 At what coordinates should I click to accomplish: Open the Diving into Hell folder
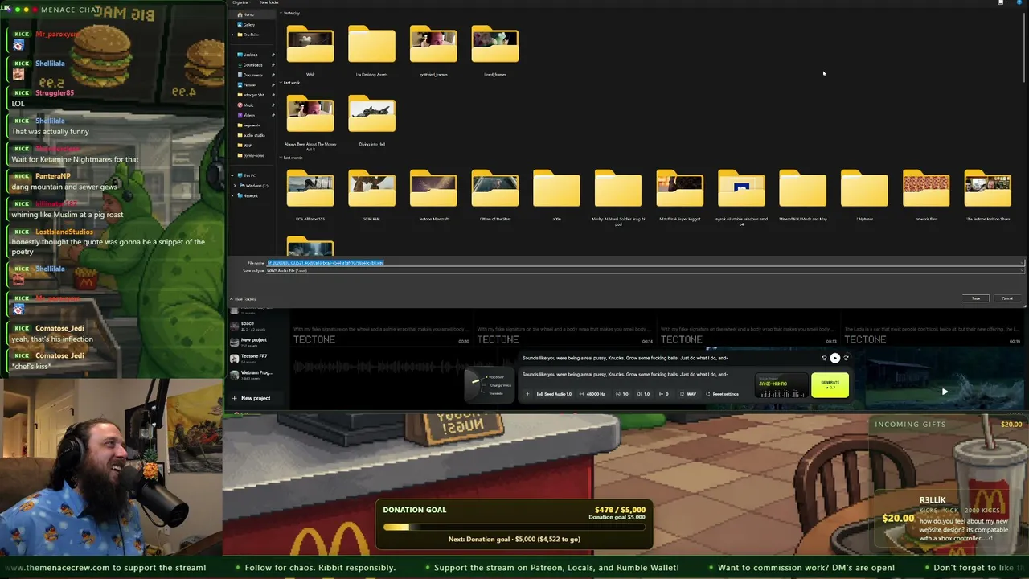coord(371,121)
